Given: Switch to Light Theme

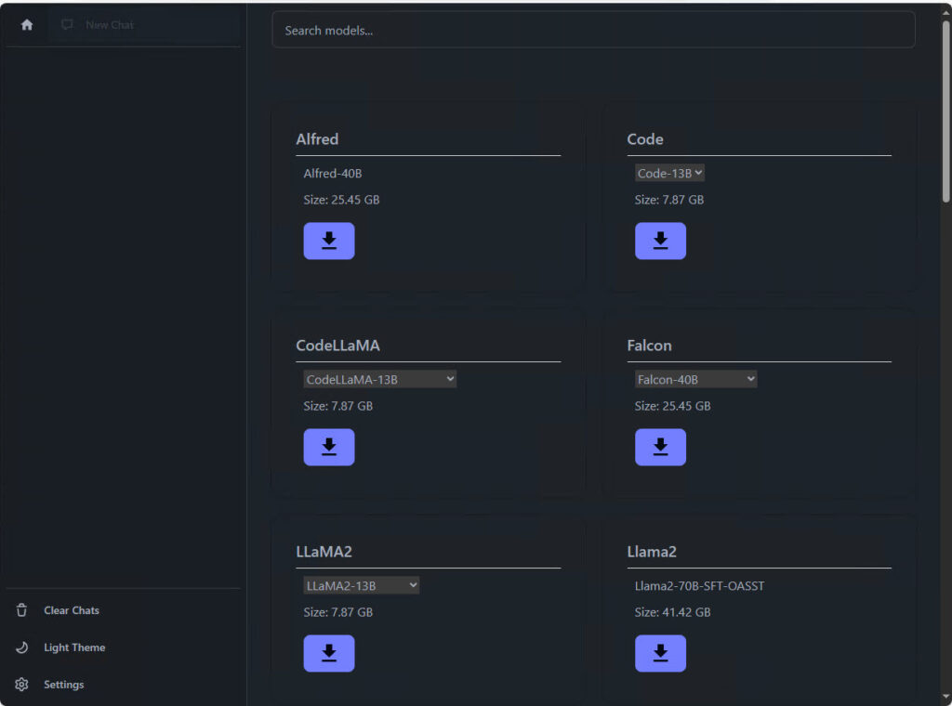Looking at the screenshot, I should pyautogui.click(x=74, y=647).
